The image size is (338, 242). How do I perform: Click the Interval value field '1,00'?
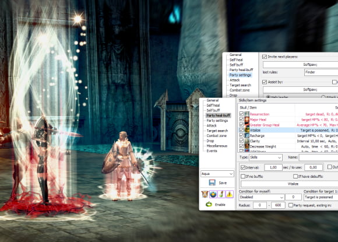tap(273, 167)
